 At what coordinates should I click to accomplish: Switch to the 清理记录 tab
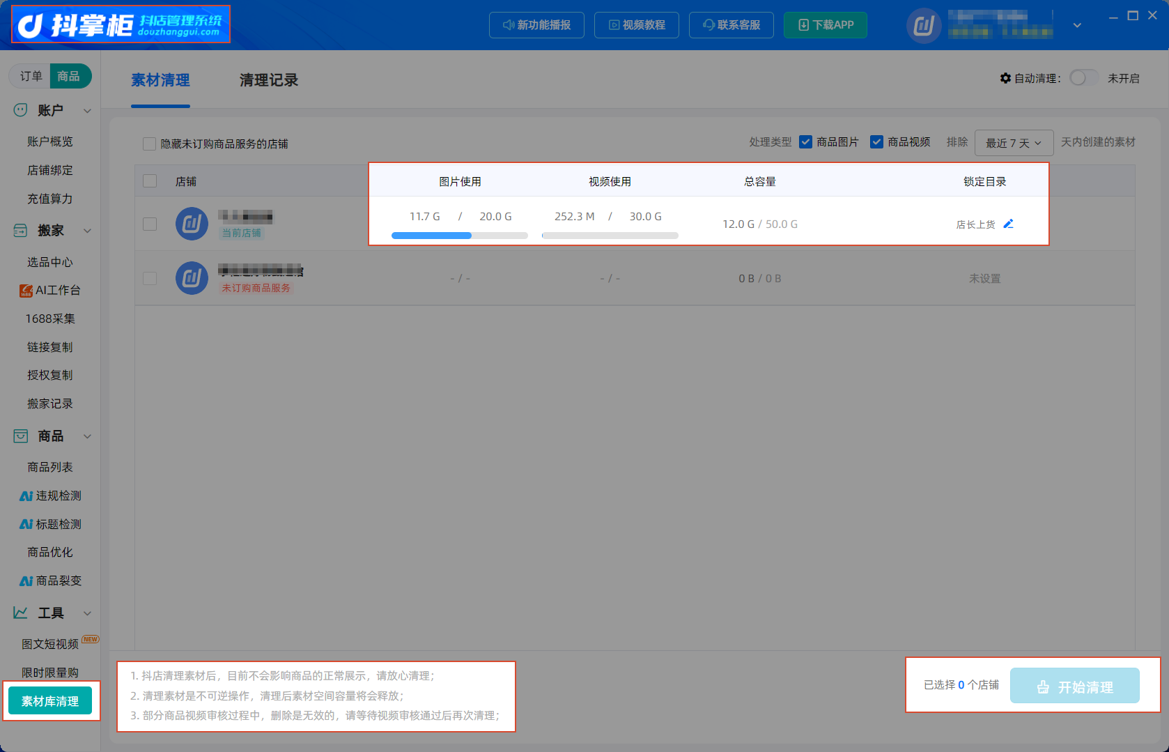coord(269,80)
